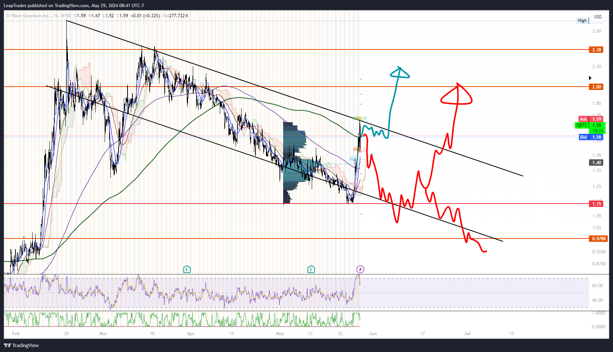Click the C1.59 close value in legend
Screen dimensions: 613x352
[x=122, y=16]
